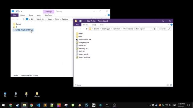Click the Win10 (C:) breadcrumb segment
The width and height of the screenshot is (193, 108).
[x=40, y=19]
